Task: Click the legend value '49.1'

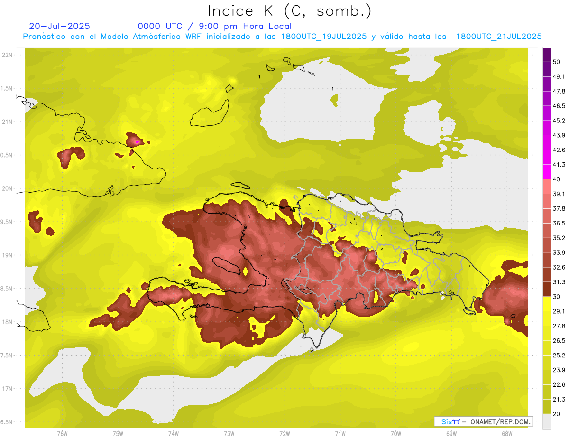Action: pyautogui.click(x=559, y=77)
